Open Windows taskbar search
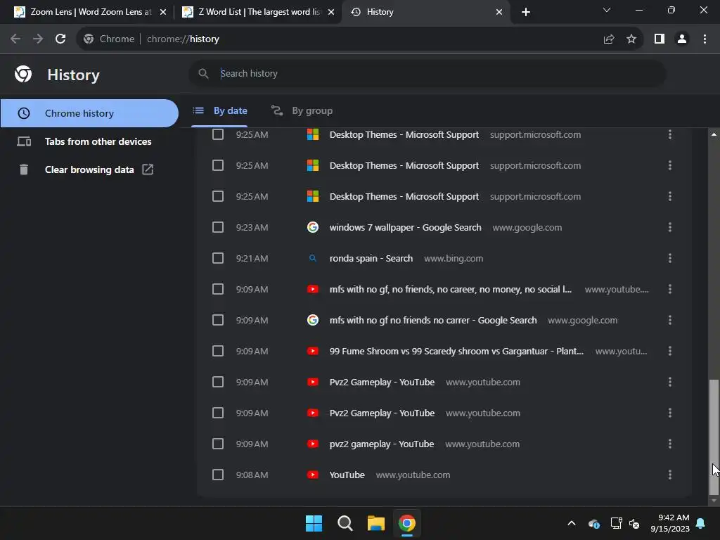The height and width of the screenshot is (540, 720). click(345, 523)
